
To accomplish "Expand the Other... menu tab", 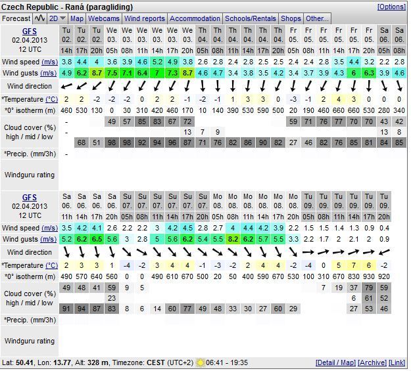I will pos(317,18).
